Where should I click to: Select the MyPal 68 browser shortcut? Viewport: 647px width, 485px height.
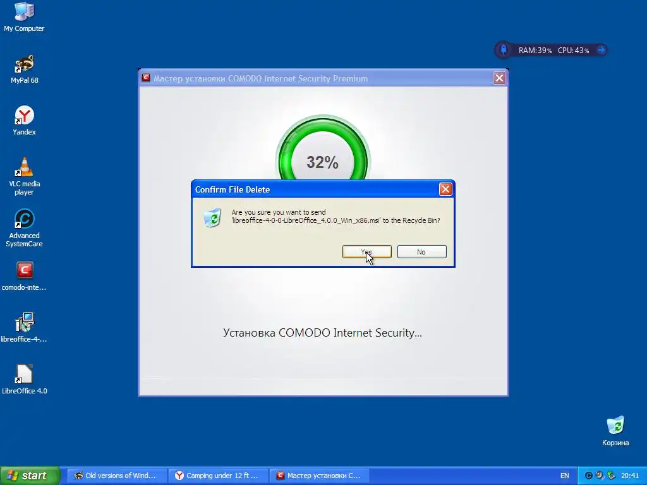point(25,69)
